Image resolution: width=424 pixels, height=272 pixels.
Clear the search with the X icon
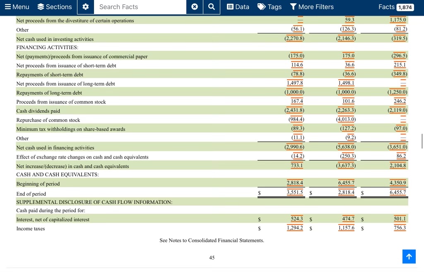[x=194, y=7]
